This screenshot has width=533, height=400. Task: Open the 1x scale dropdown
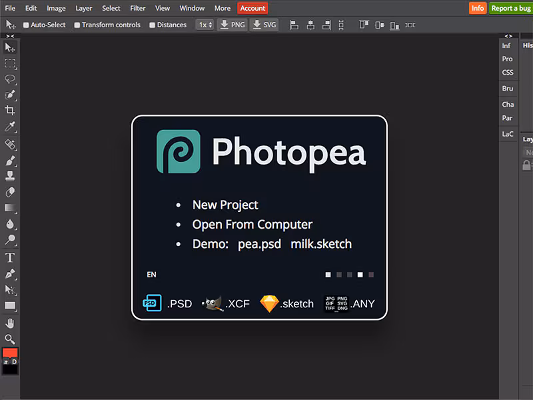tap(205, 25)
